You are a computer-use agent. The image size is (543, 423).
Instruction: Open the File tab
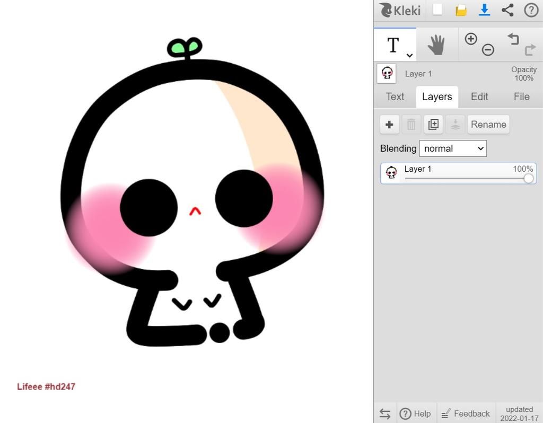coord(522,96)
